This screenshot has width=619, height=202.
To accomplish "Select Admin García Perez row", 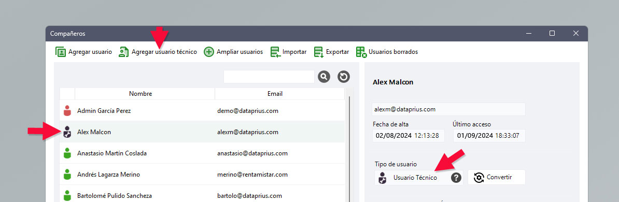I will pos(202,111).
